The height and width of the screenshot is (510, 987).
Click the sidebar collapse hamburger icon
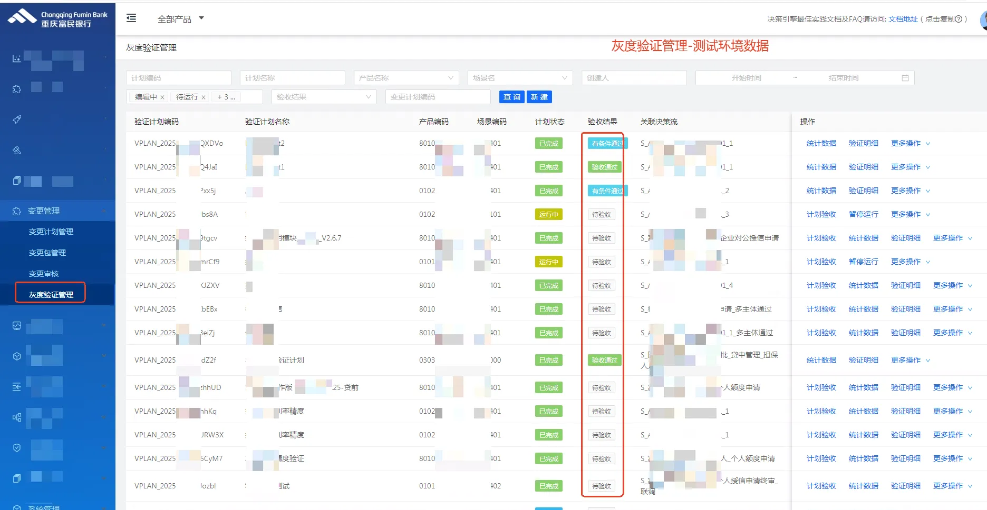(x=131, y=18)
